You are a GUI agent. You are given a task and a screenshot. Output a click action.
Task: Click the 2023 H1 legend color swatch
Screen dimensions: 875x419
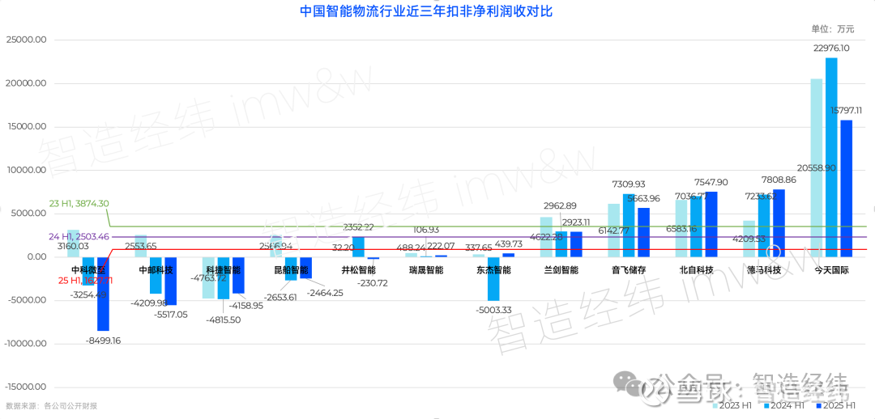(715, 405)
